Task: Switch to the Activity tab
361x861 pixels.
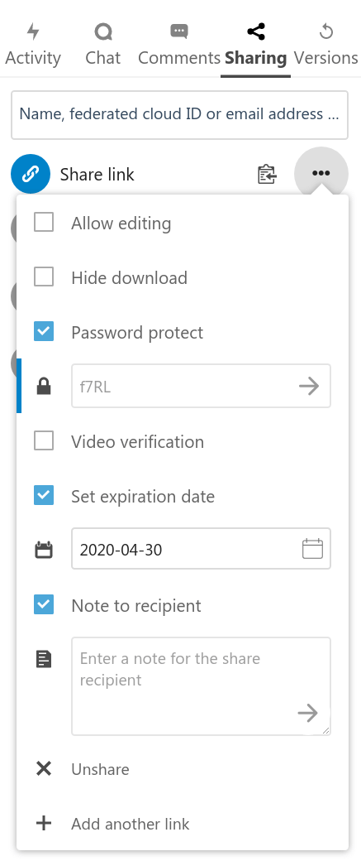Action: coord(33,45)
